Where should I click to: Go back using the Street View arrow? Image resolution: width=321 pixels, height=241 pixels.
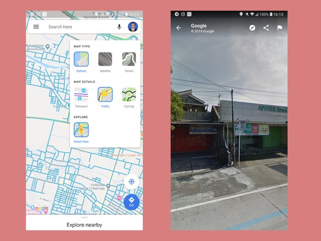click(179, 28)
